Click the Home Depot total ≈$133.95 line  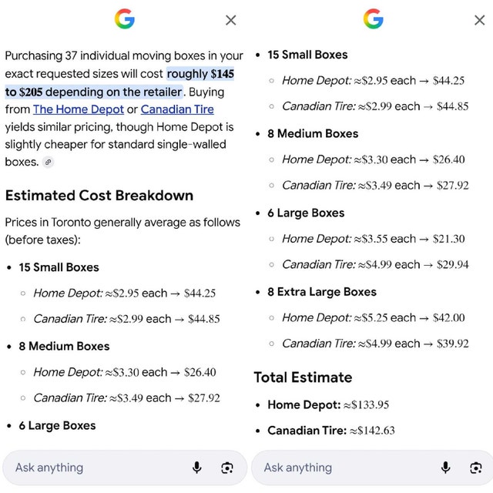pyautogui.click(x=328, y=404)
